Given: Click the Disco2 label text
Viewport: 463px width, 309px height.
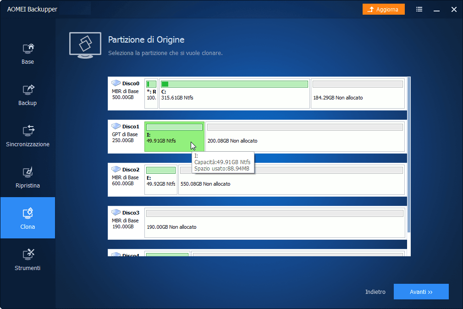Looking at the screenshot, I should 131,170.
